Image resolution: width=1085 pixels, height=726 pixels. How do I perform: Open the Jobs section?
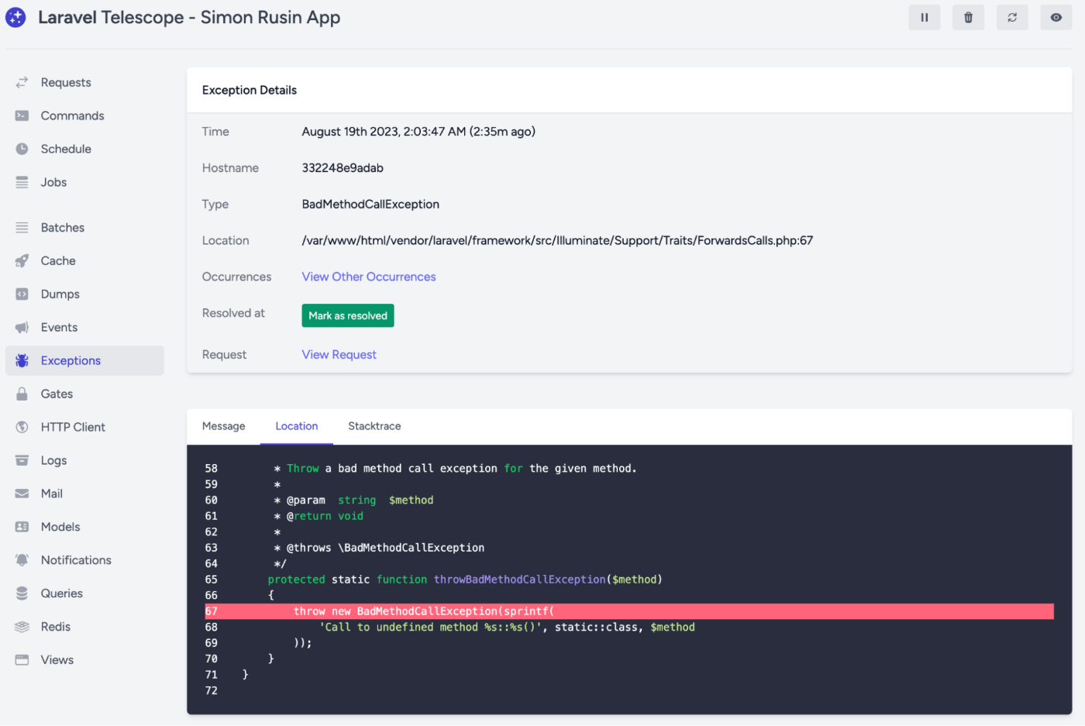coord(53,182)
